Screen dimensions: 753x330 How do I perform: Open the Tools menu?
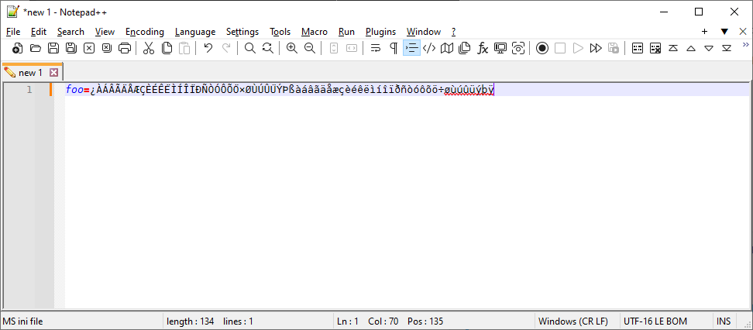(280, 32)
